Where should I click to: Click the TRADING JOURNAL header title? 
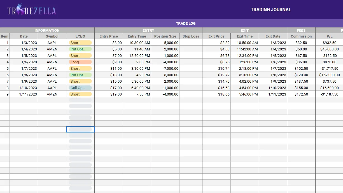coord(271,10)
